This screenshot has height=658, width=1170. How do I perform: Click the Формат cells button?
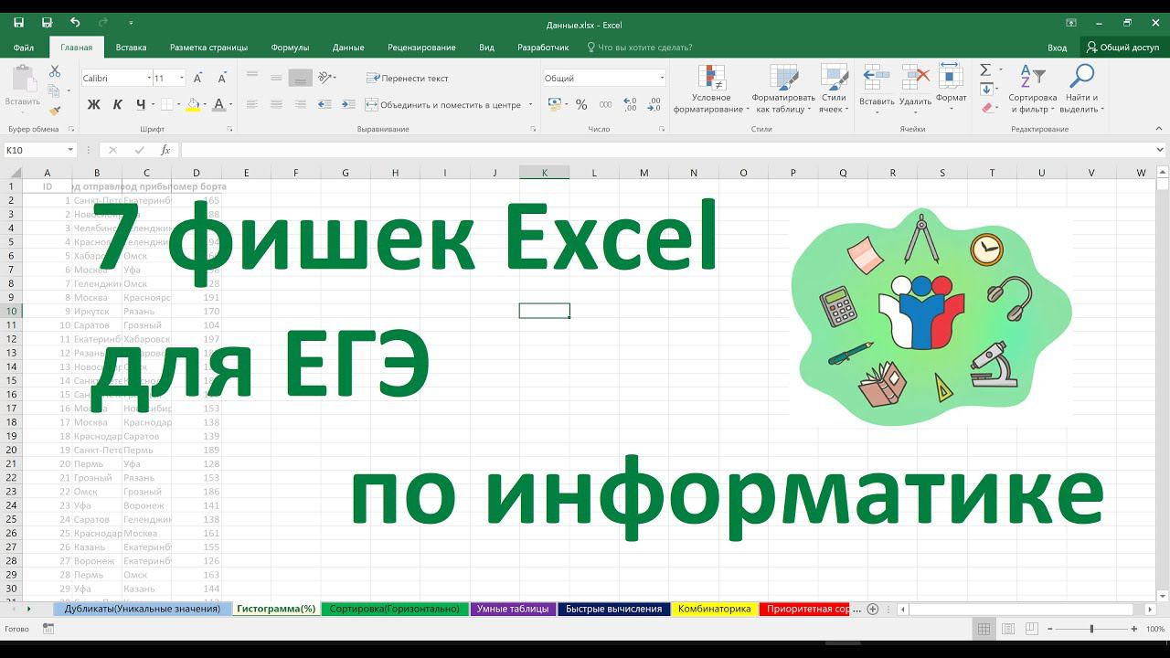(951, 90)
